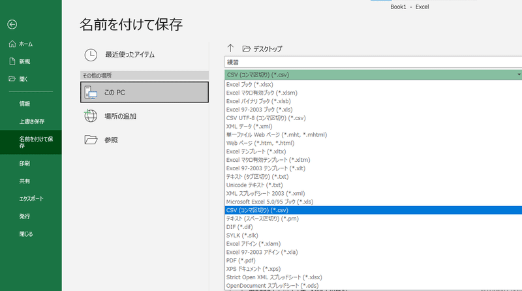Choose CSV UTF-8 (コンマ区切り) format

coord(266,118)
